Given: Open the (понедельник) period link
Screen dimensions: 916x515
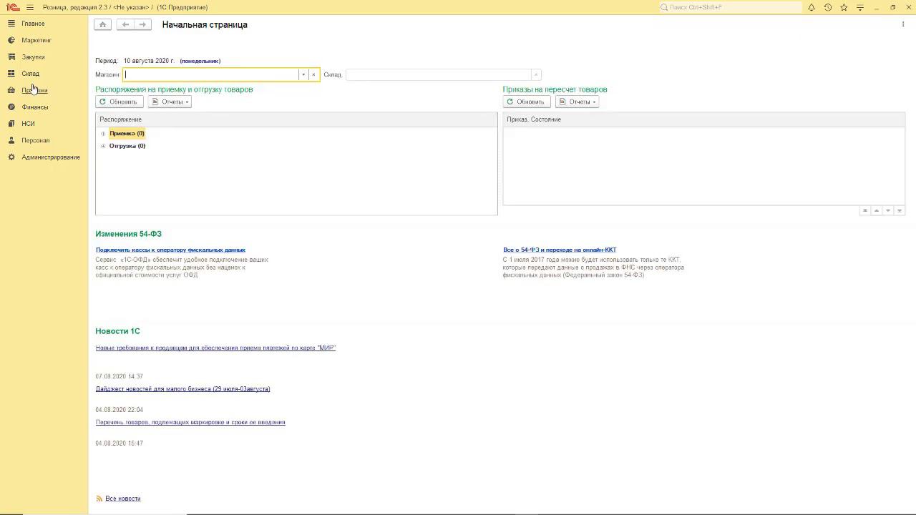Looking at the screenshot, I should (200, 61).
